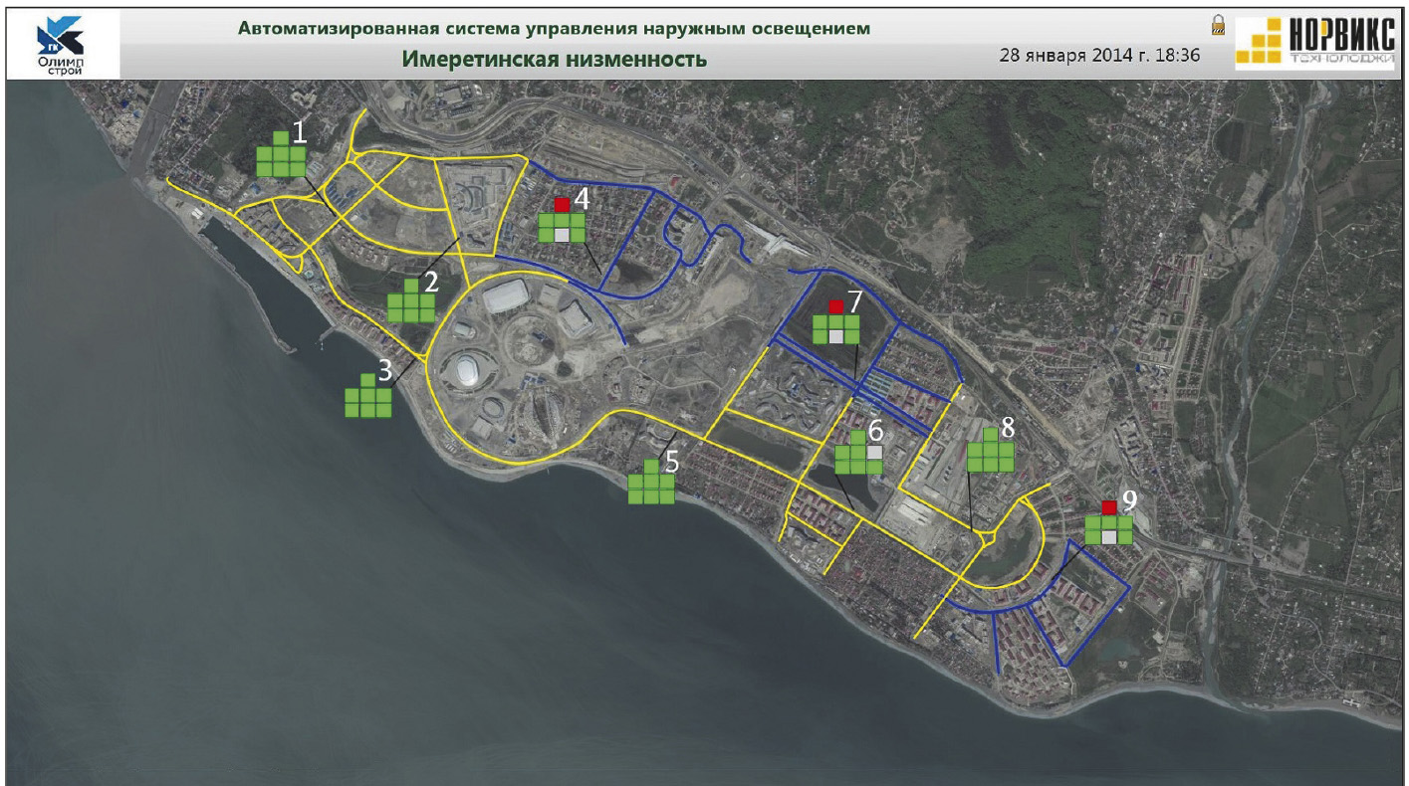This screenshot has height=786, width=1409.
Task: Click the title Имеретинская низменность
Action: (555, 59)
